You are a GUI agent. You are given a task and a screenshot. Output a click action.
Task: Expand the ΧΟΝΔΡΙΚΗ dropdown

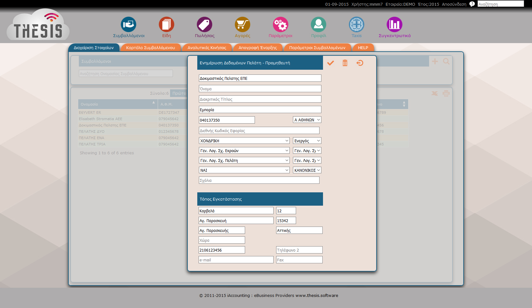coord(244,141)
